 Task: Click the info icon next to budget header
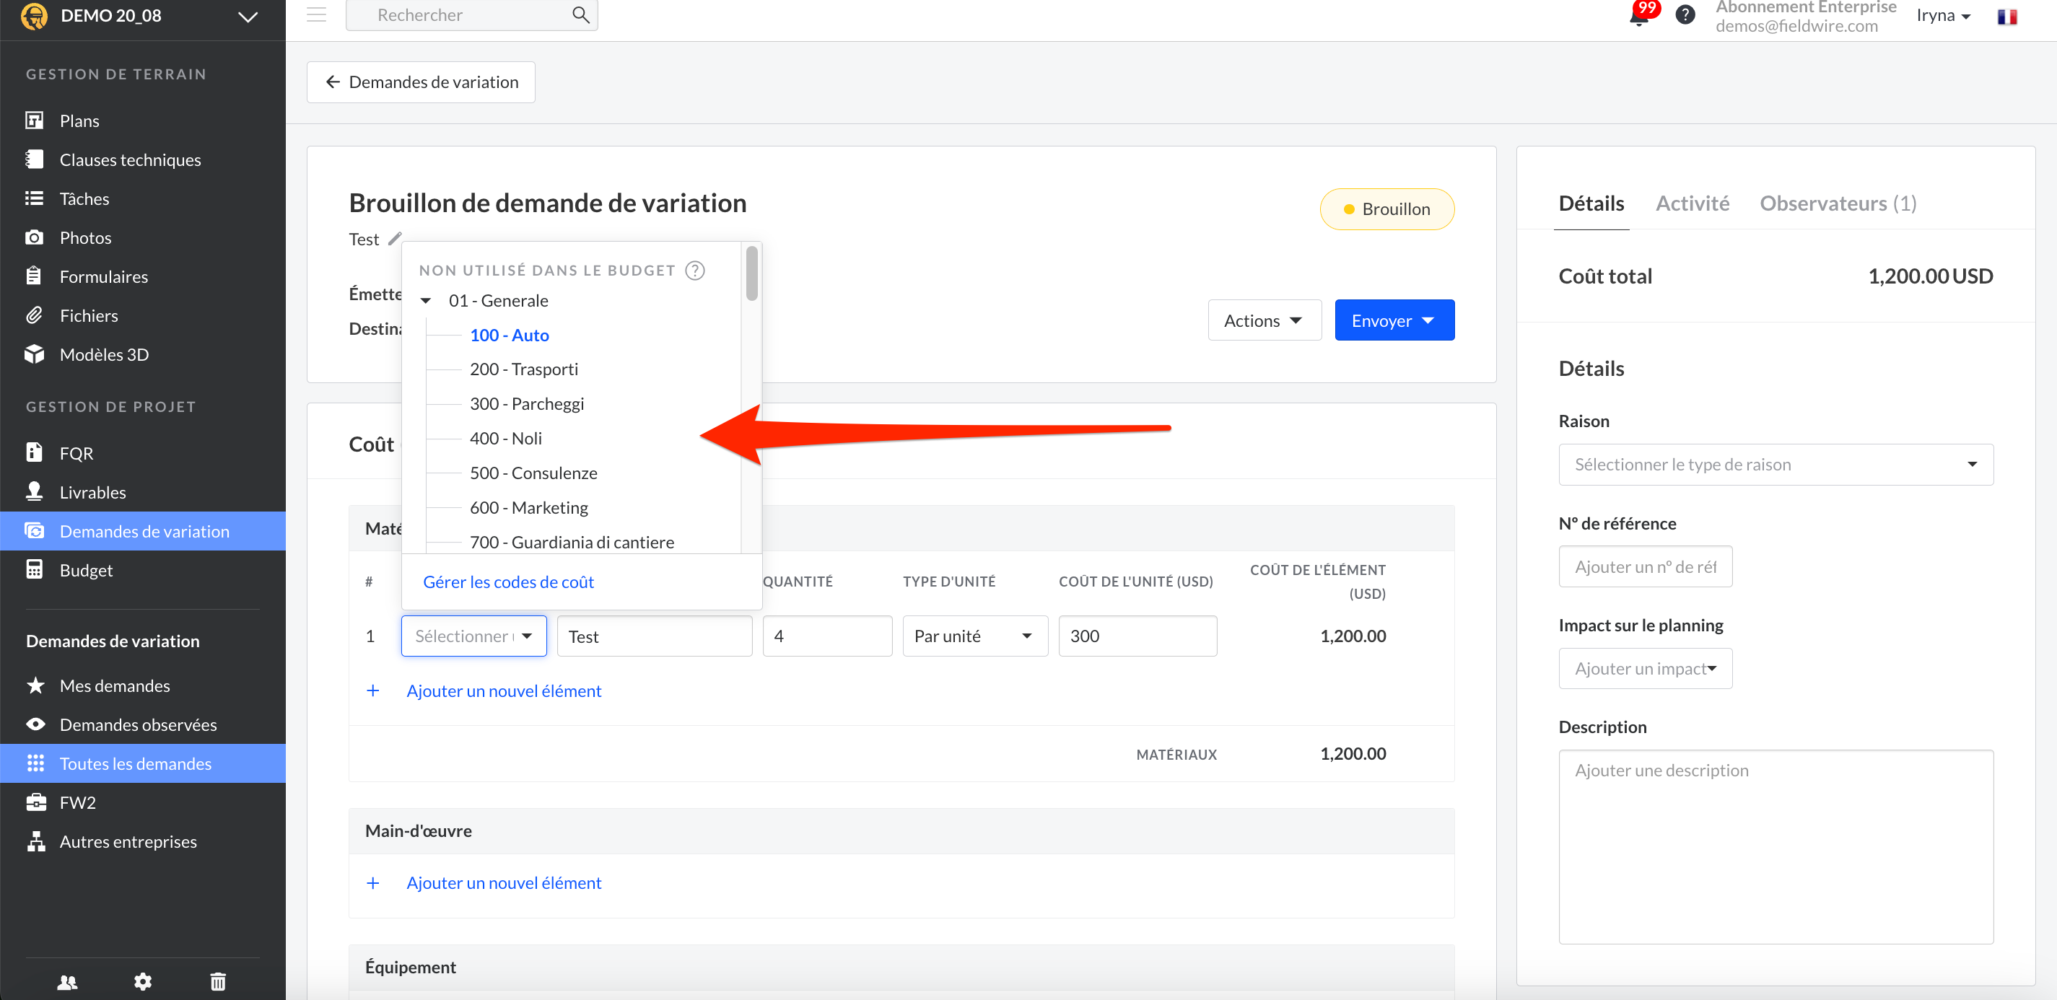(696, 270)
